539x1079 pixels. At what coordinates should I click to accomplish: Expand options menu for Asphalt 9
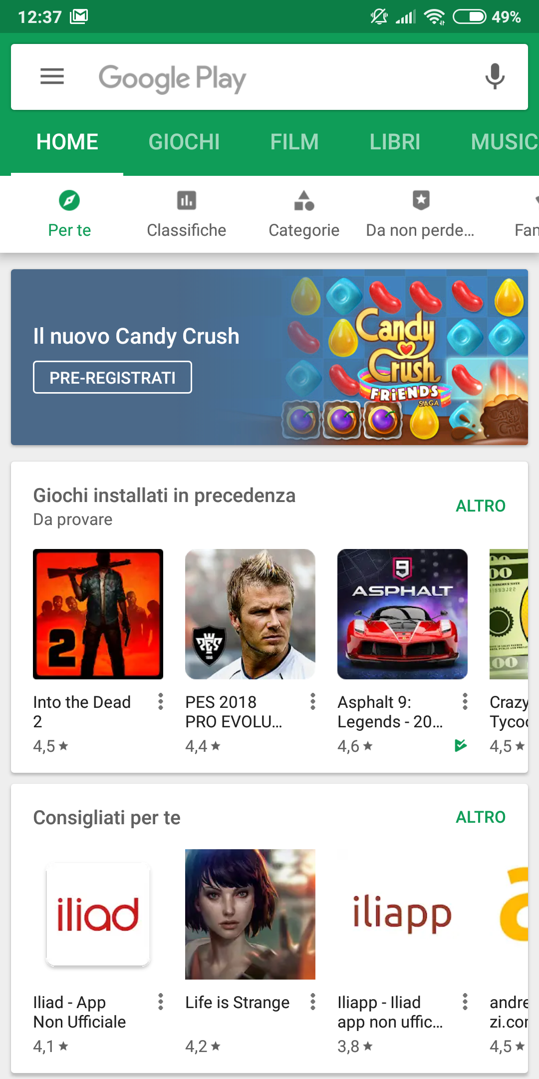pos(465,701)
